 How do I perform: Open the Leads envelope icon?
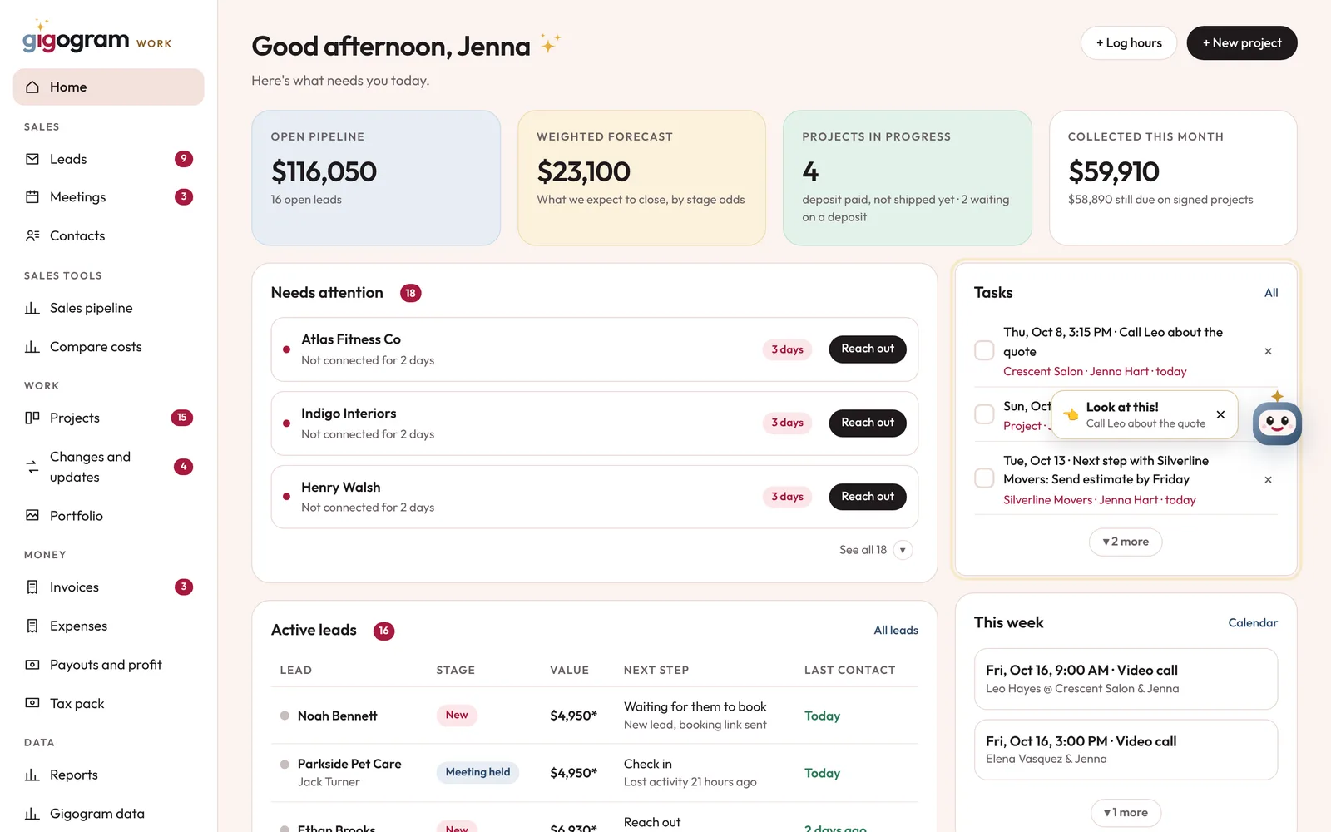tap(32, 159)
